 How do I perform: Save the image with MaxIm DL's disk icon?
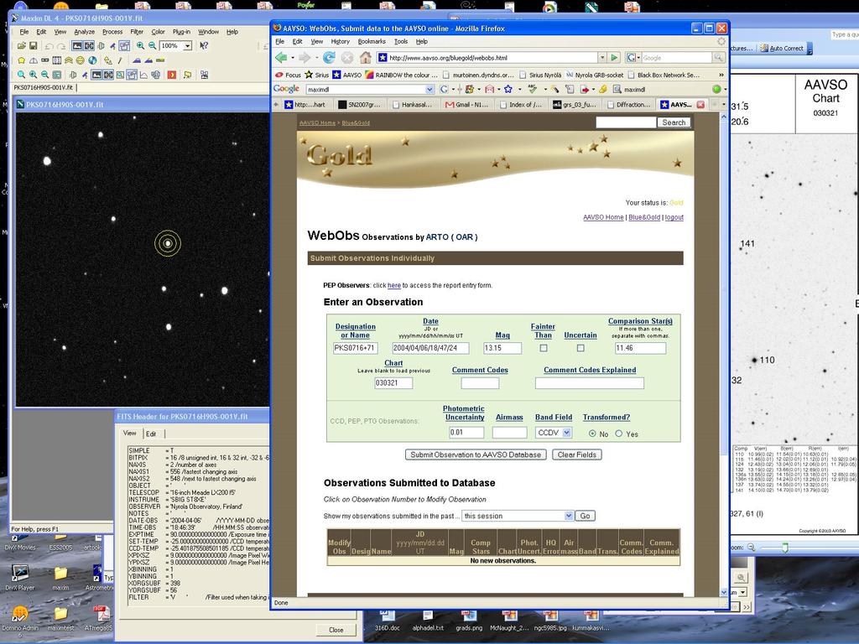coord(33,45)
